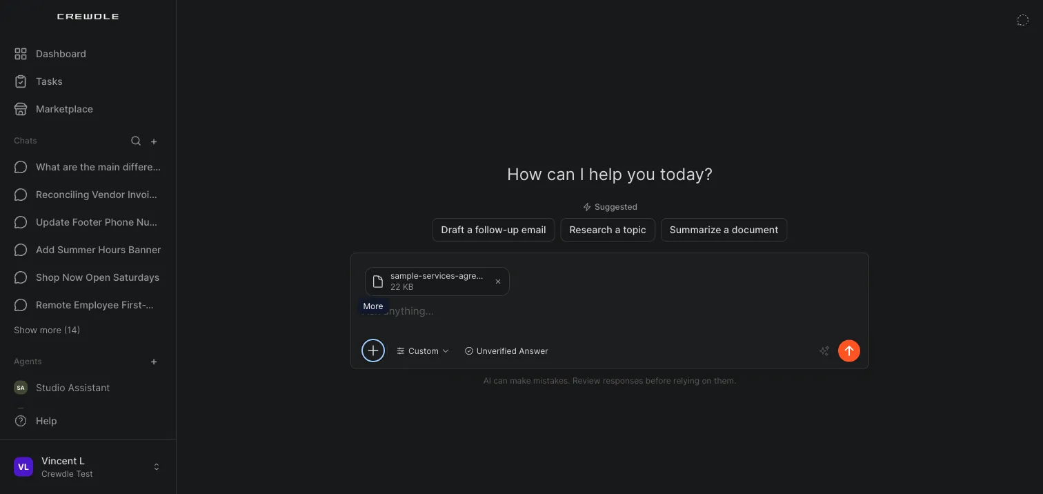Viewport: 1043px width, 494px height.
Task: Click the VL user avatar
Action: click(x=23, y=467)
